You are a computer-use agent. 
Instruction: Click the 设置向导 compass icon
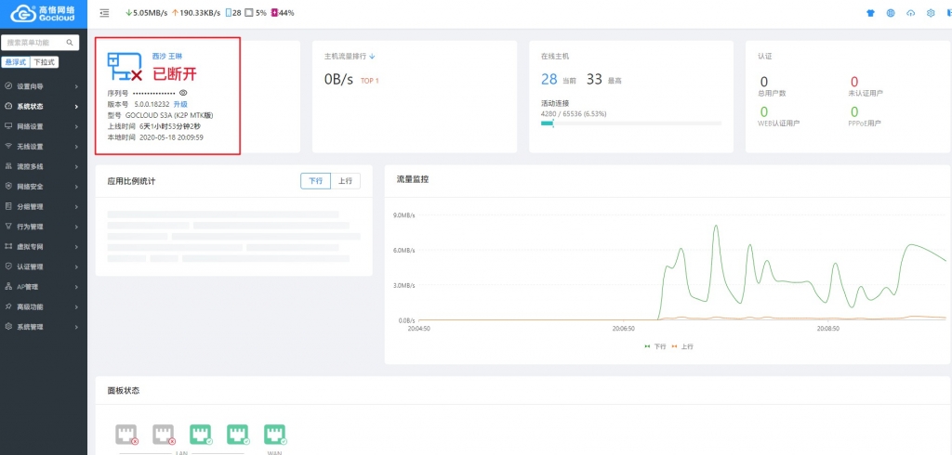coord(7,86)
